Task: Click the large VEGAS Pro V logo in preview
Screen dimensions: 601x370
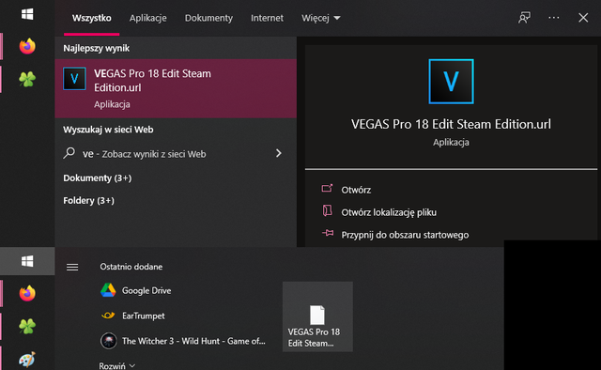Action: [x=451, y=82]
